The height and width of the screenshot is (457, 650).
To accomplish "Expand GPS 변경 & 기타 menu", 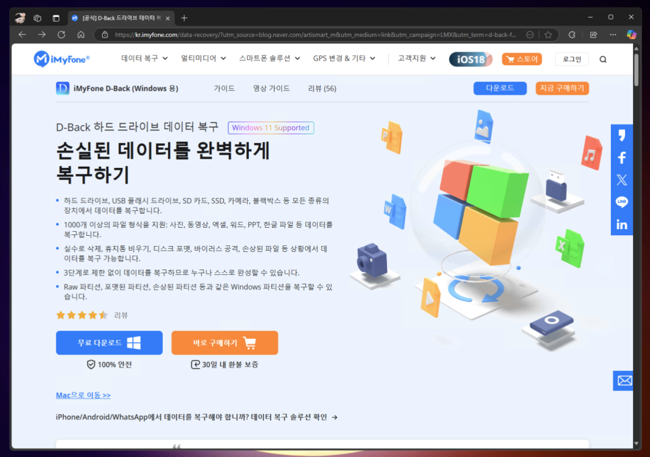I will [x=344, y=58].
